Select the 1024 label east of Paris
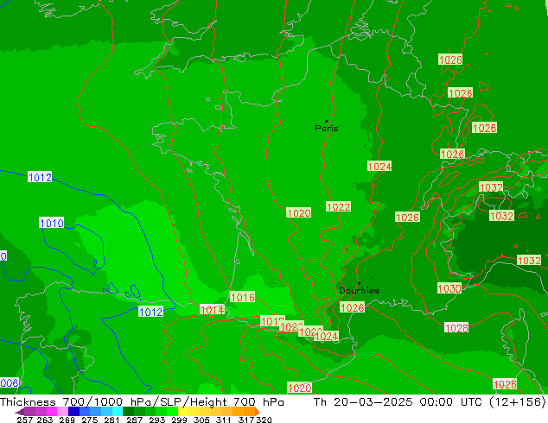548x423 pixels. tap(379, 166)
